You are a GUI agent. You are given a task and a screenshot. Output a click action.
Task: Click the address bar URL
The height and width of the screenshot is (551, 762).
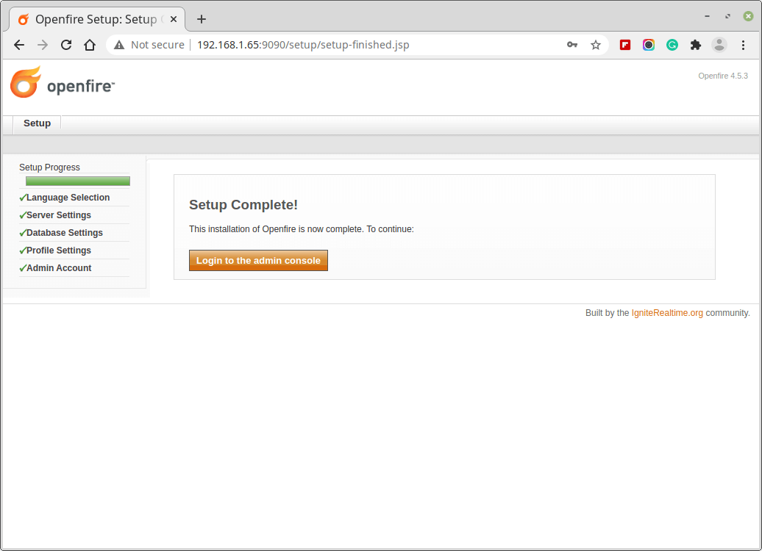303,45
